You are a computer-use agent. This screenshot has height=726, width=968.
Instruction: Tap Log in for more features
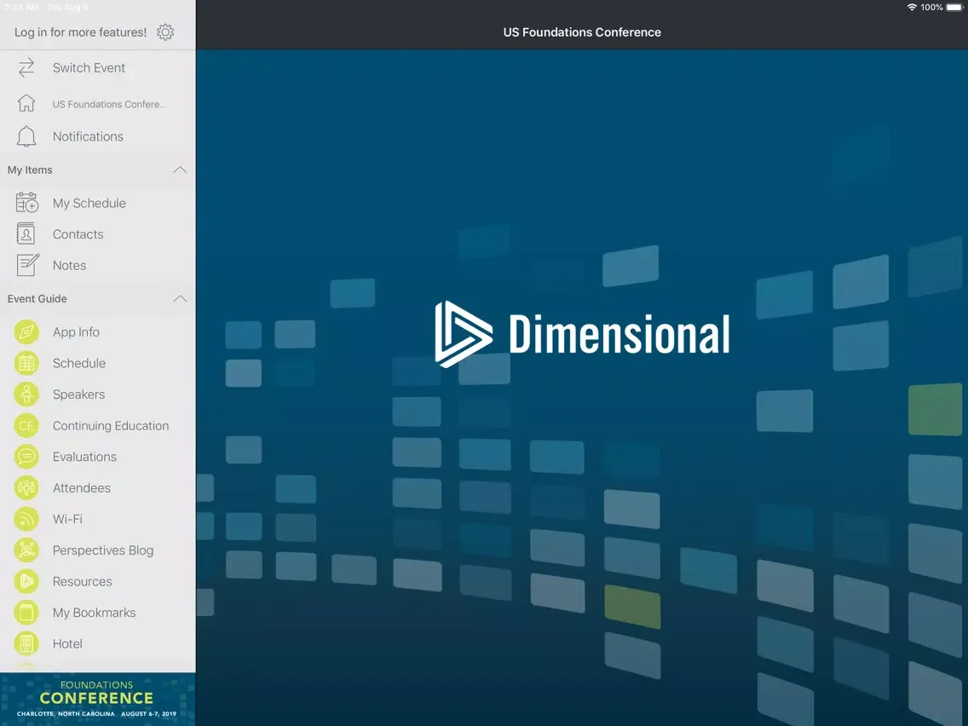click(x=80, y=32)
